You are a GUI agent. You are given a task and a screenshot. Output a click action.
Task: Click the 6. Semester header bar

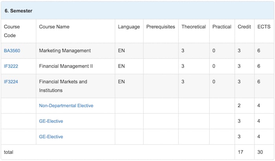coord(137,11)
